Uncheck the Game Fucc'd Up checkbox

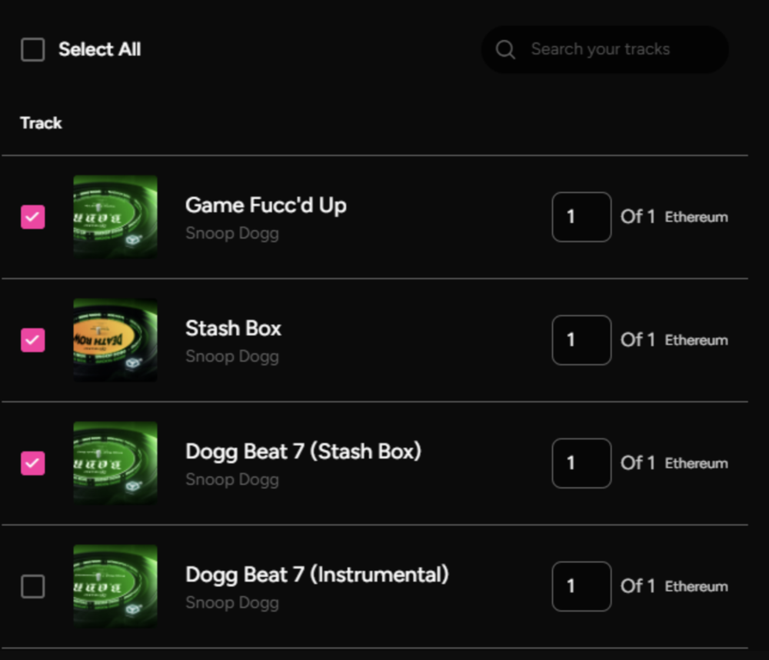point(33,217)
